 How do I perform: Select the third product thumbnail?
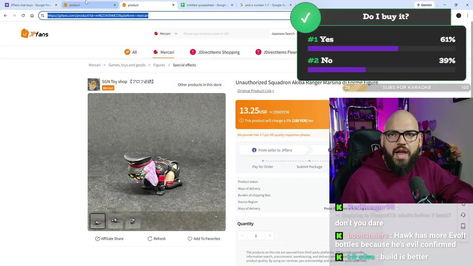coord(133,221)
